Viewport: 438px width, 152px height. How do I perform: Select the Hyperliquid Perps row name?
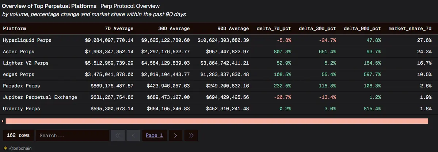tap(27, 40)
